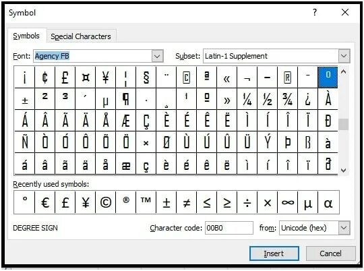This screenshot has width=364, height=271.
Task: Switch to the Special Characters tab
Action: click(x=81, y=36)
